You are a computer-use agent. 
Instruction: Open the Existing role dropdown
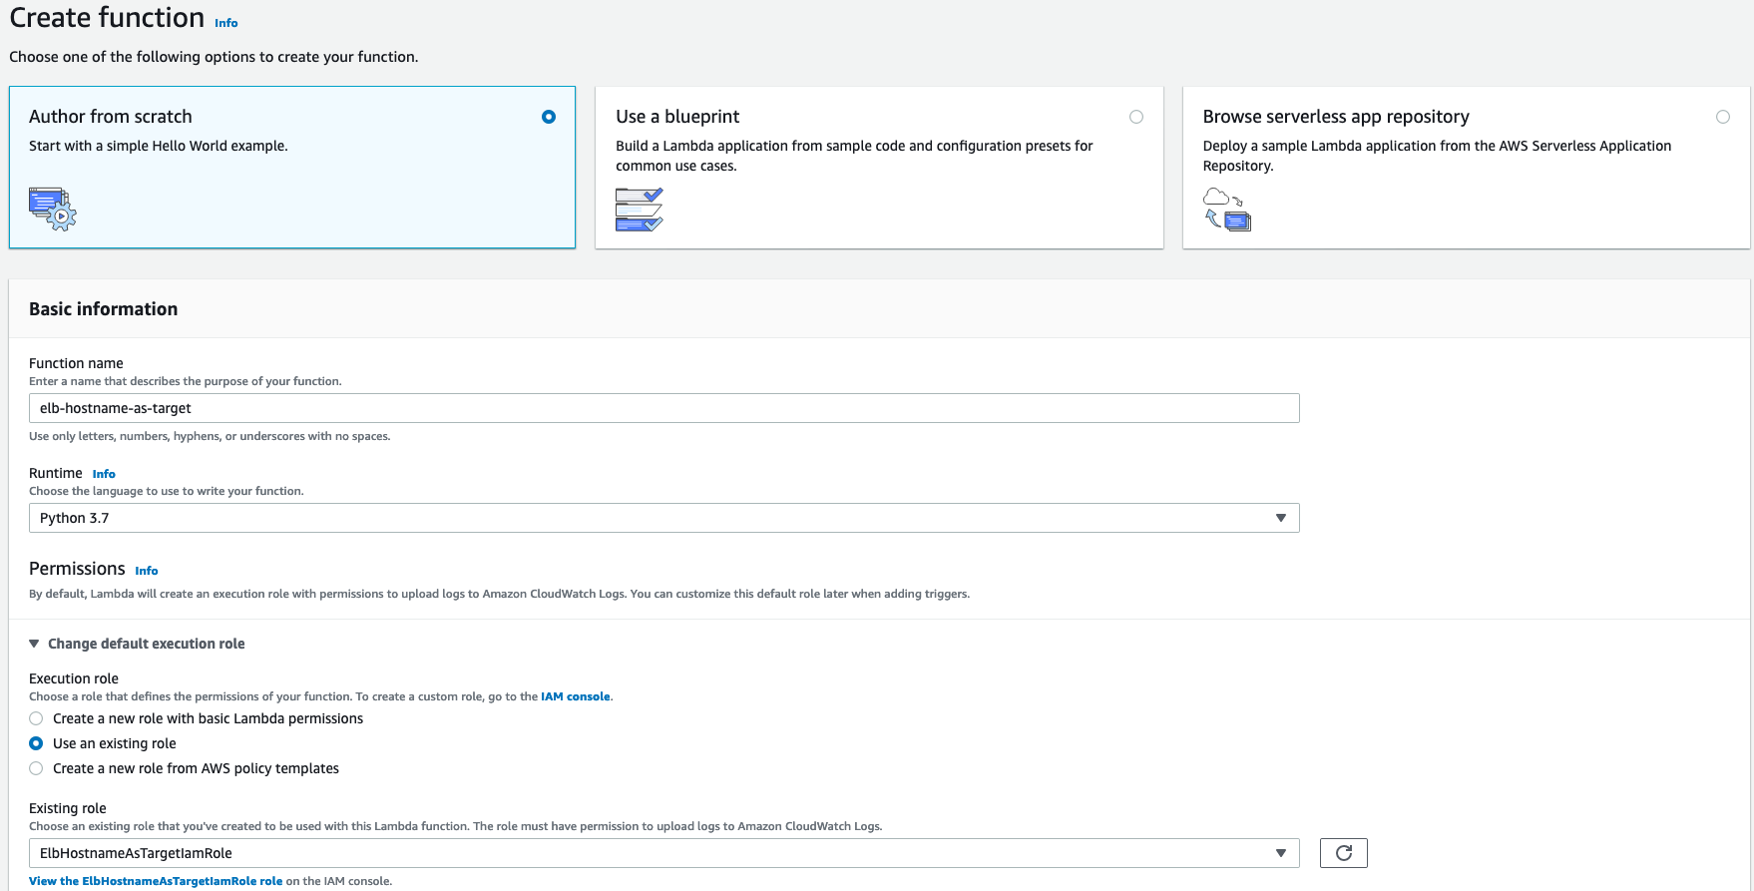[663, 853]
